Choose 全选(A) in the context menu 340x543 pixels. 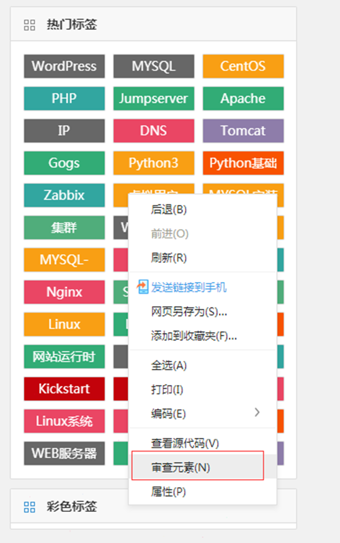coord(203,365)
